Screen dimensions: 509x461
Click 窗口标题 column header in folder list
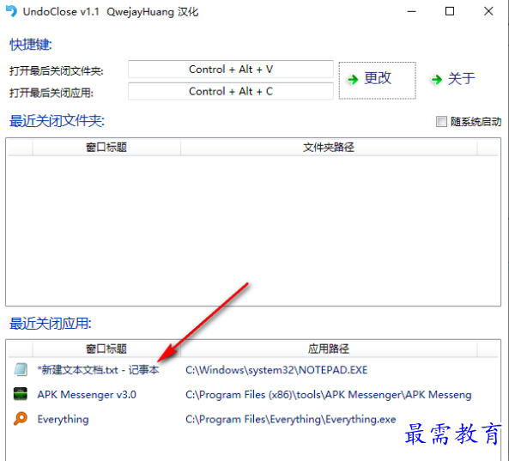point(106,148)
